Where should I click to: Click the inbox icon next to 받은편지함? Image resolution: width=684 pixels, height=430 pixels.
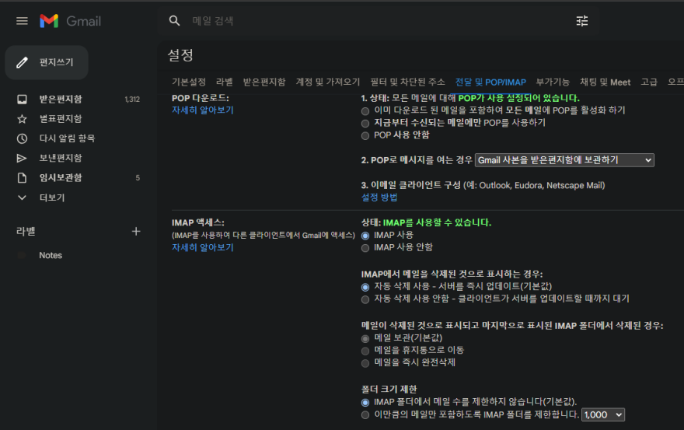[x=22, y=99]
